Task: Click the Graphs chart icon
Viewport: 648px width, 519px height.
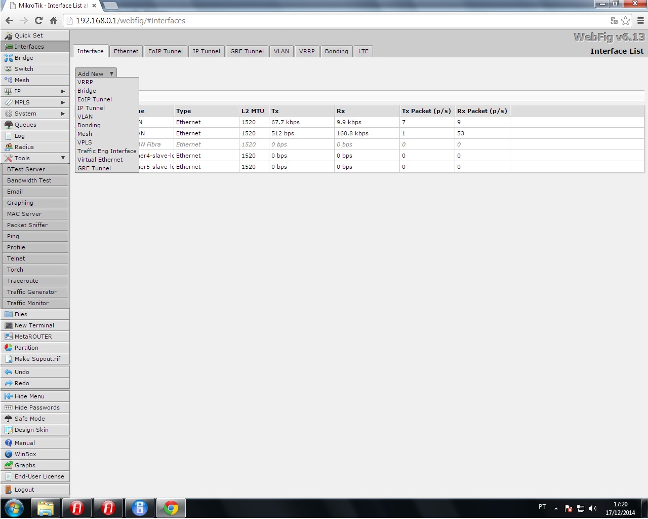Action: pyautogui.click(x=9, y=465)
